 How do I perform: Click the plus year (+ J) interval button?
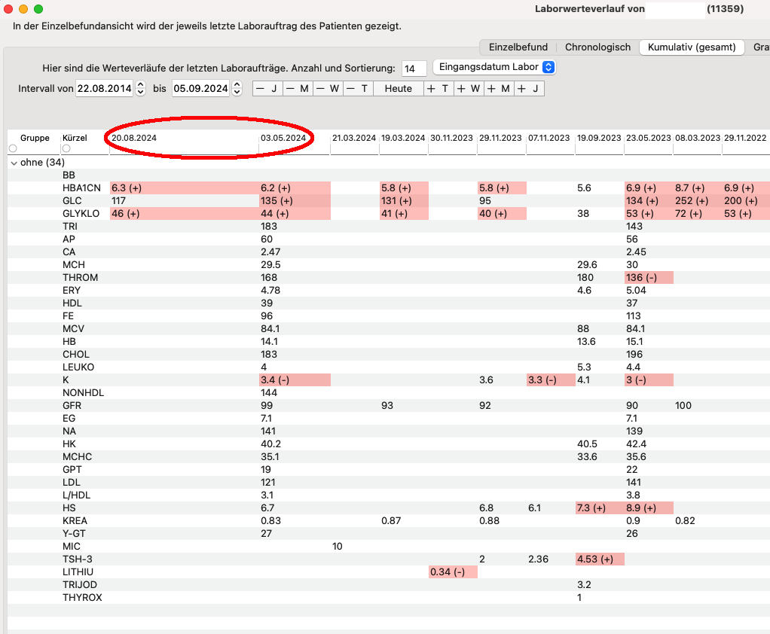[x=529, y=89]
